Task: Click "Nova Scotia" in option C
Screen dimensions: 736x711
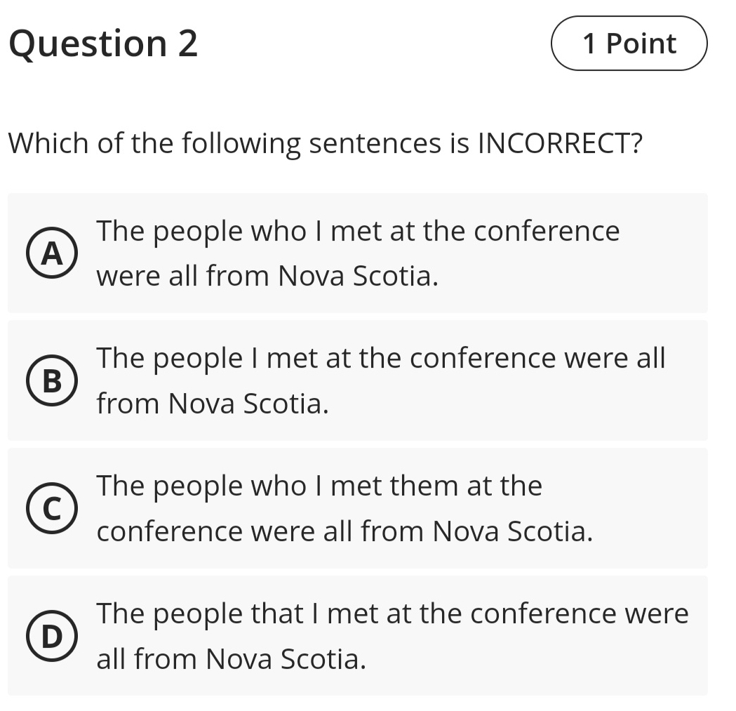Action: tap(512, 531)
